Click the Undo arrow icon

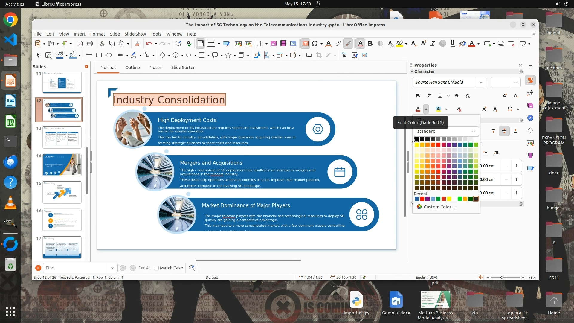click(149, 44)
